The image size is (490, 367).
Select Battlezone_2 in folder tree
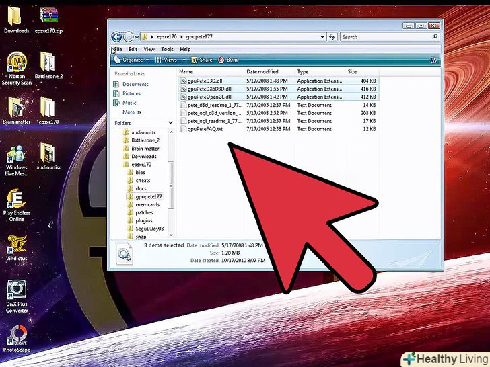pos(141,140)
